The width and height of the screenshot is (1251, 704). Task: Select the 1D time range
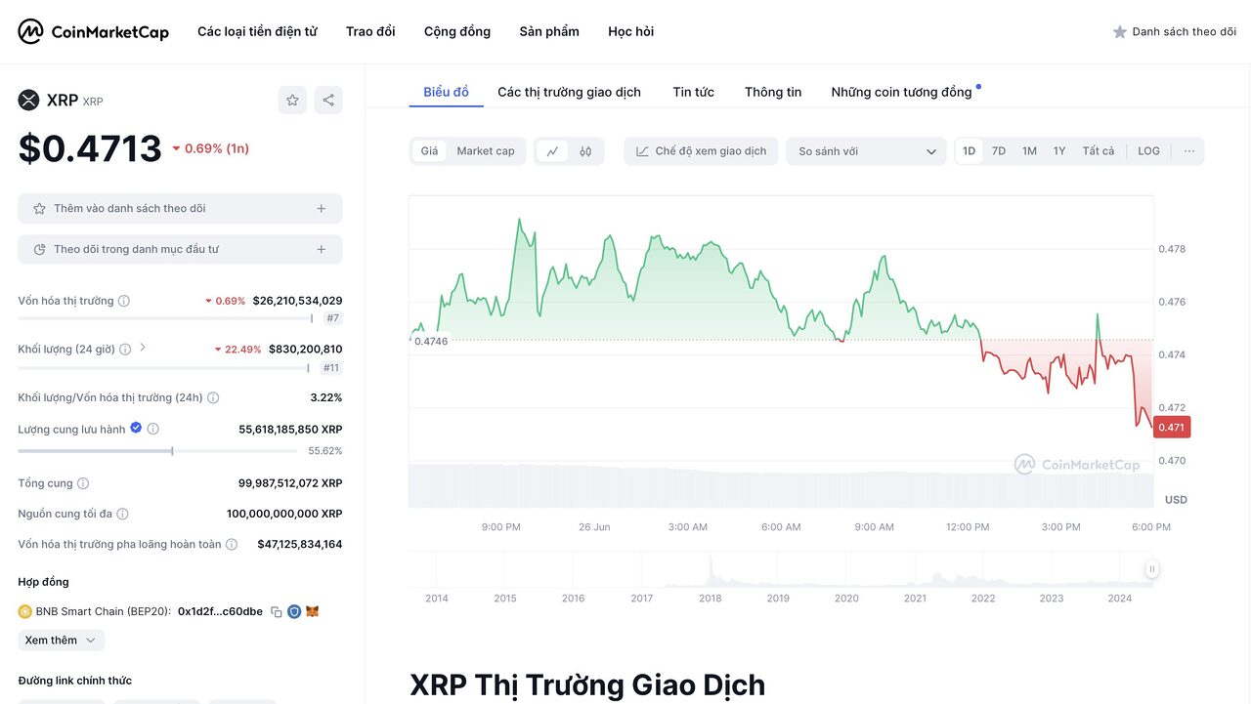click(x=969, y=151)
